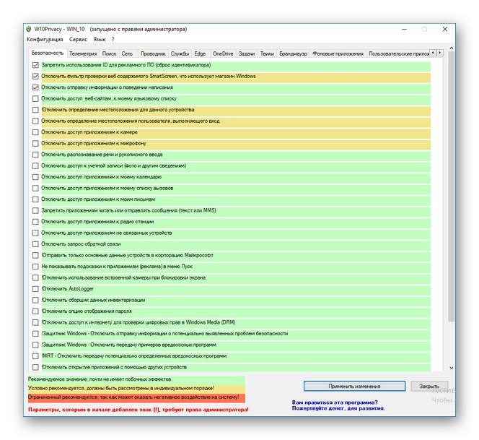Viewport: 479px width, 440px height.
Task: Check Отключить доступ приложениям к моему календарю
Action: [35, 177]
